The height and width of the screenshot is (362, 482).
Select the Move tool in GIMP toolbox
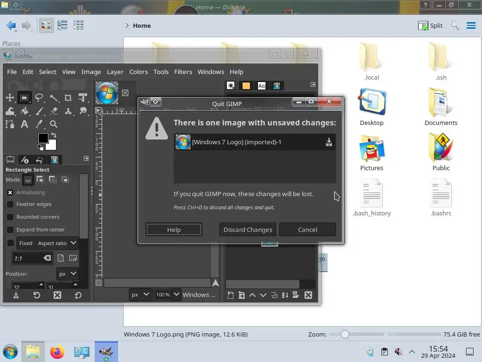pos(10,98)
